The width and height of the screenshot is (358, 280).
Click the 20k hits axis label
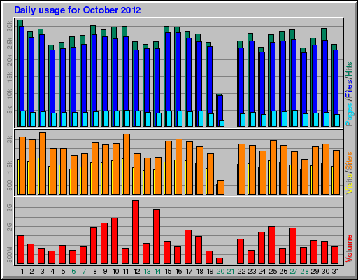pos(9,60)
